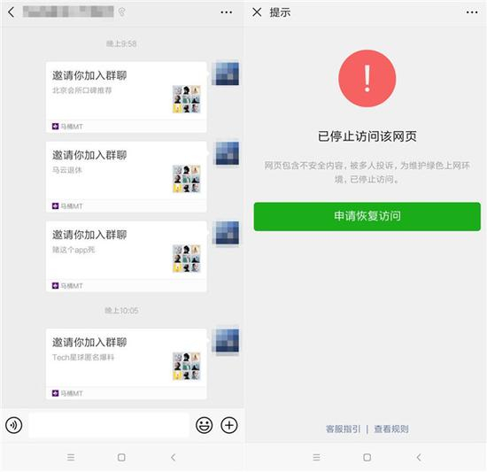Close the 提示 warning page

[257, 12]
